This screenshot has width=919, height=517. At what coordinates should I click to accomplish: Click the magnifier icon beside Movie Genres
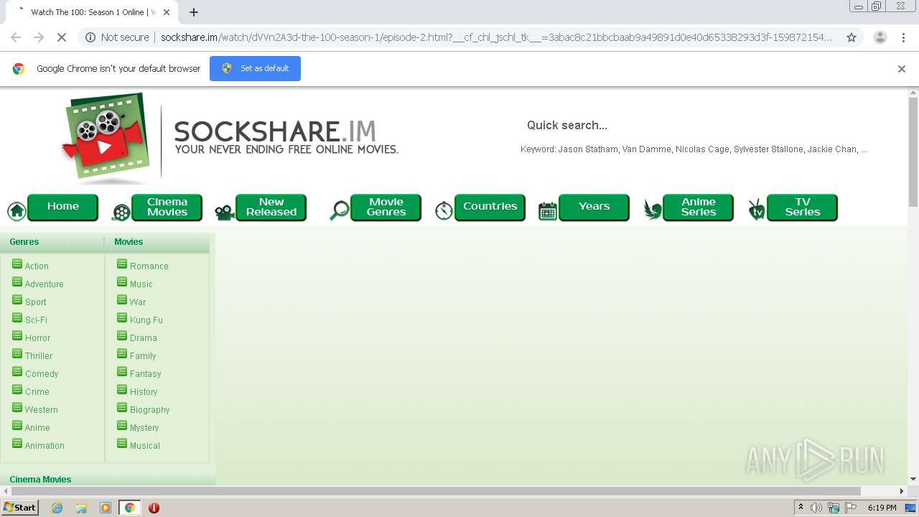click(x=339, y=211)
